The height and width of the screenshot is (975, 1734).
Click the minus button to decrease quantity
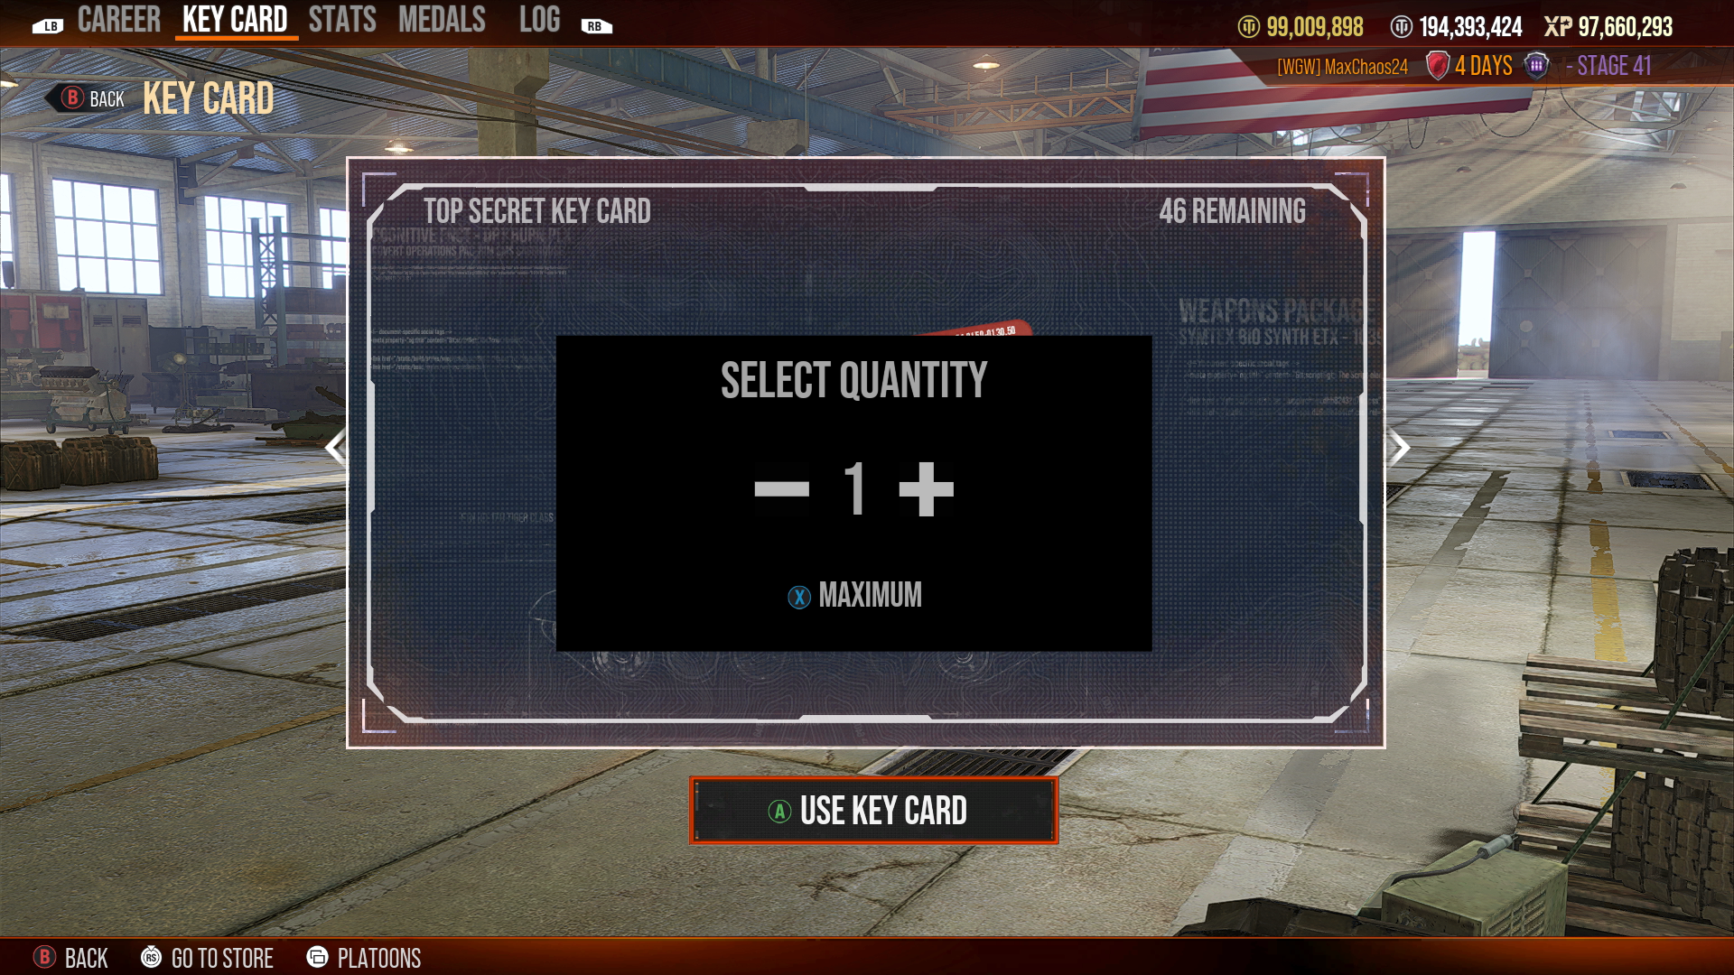pyautogui.click(x=780, y=490)
